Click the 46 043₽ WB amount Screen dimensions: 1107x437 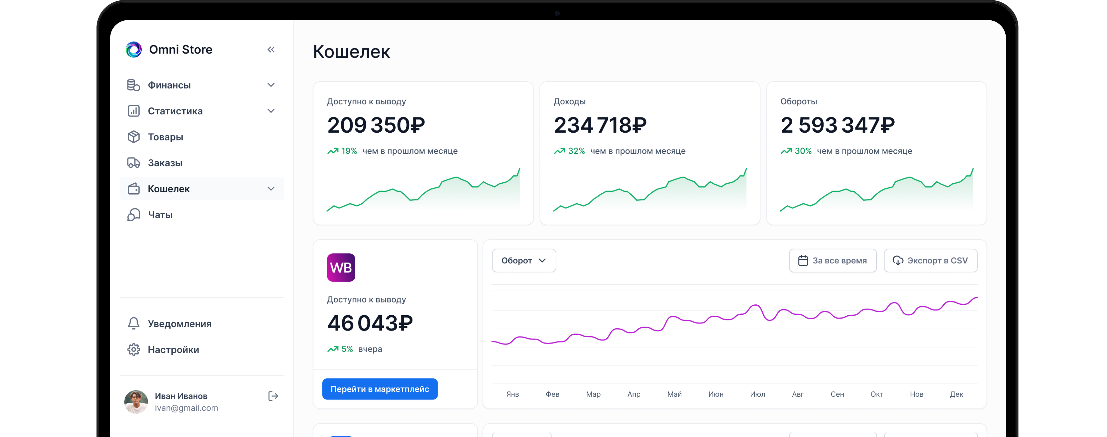(x=370, y=323)
